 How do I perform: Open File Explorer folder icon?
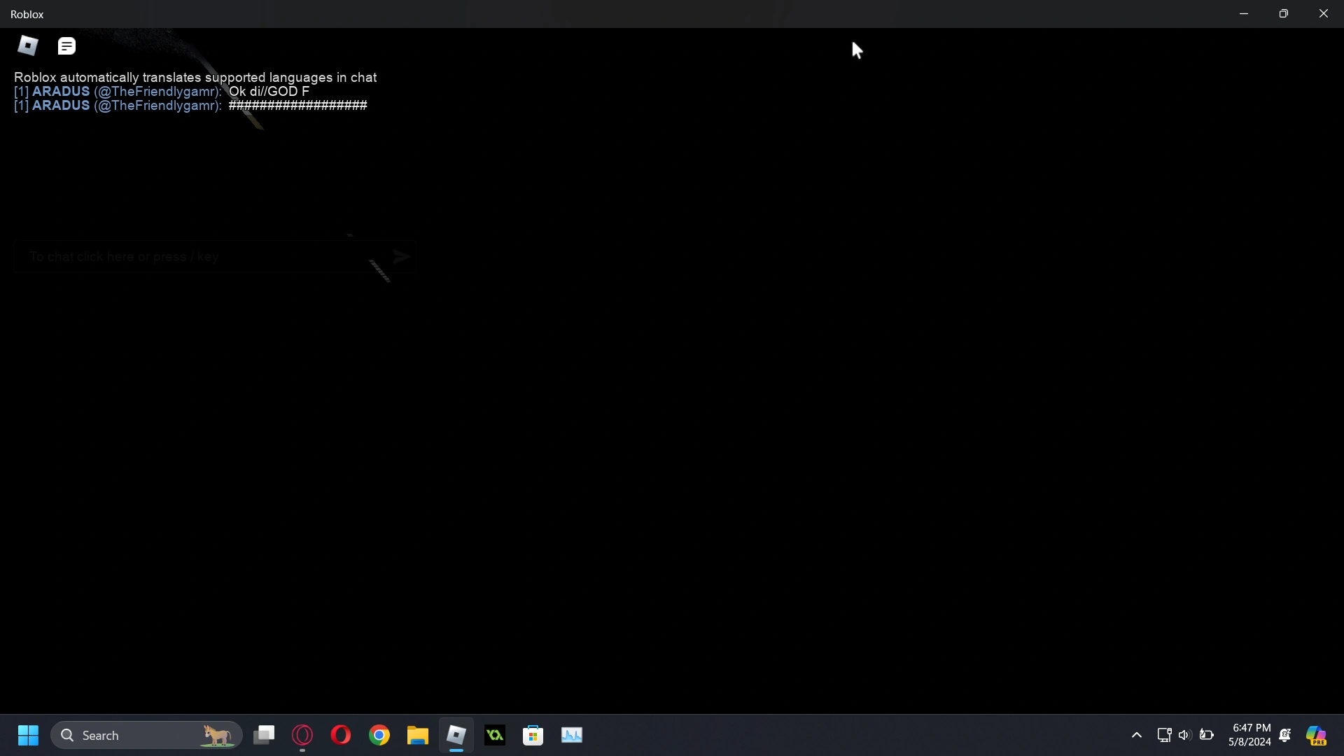pyautogui.click(x=418, y=735)
